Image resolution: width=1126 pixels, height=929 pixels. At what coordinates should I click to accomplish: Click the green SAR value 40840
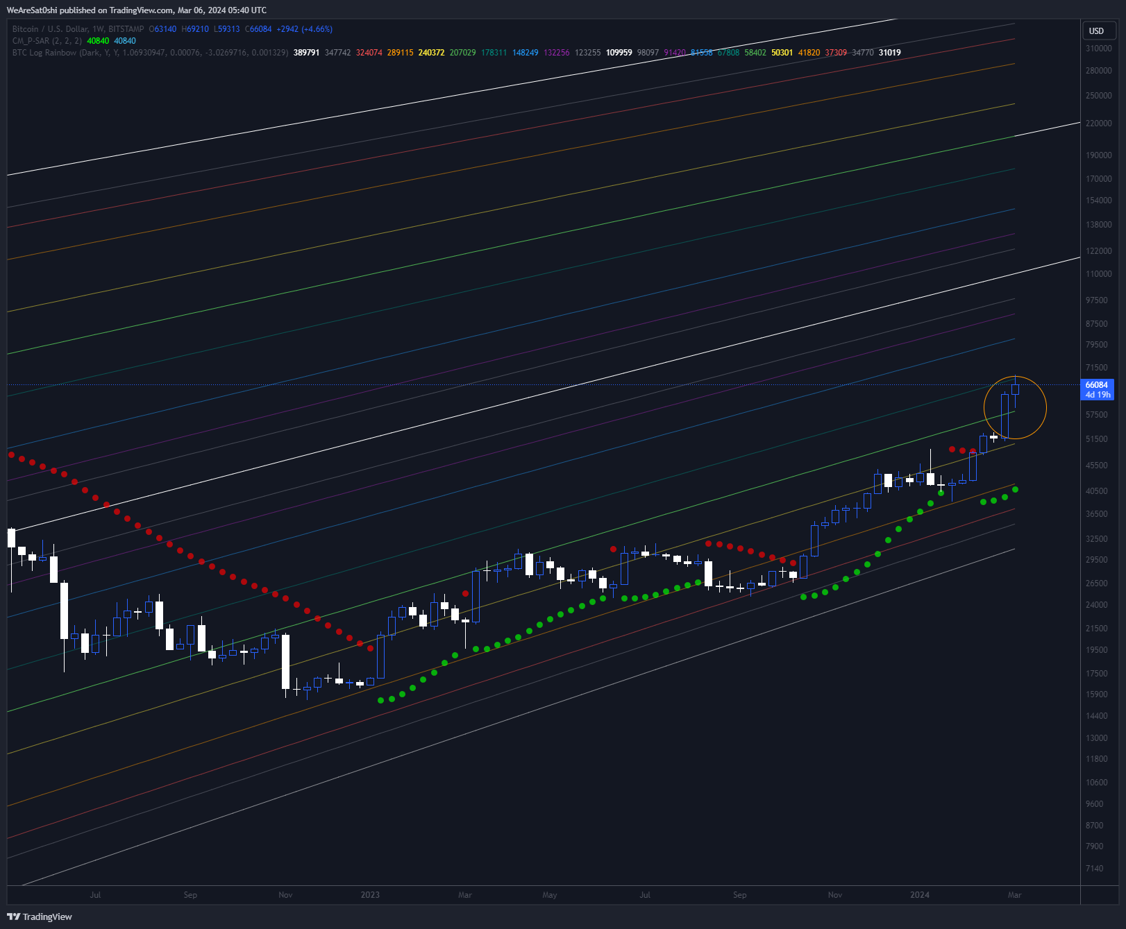tap(98, 41)
